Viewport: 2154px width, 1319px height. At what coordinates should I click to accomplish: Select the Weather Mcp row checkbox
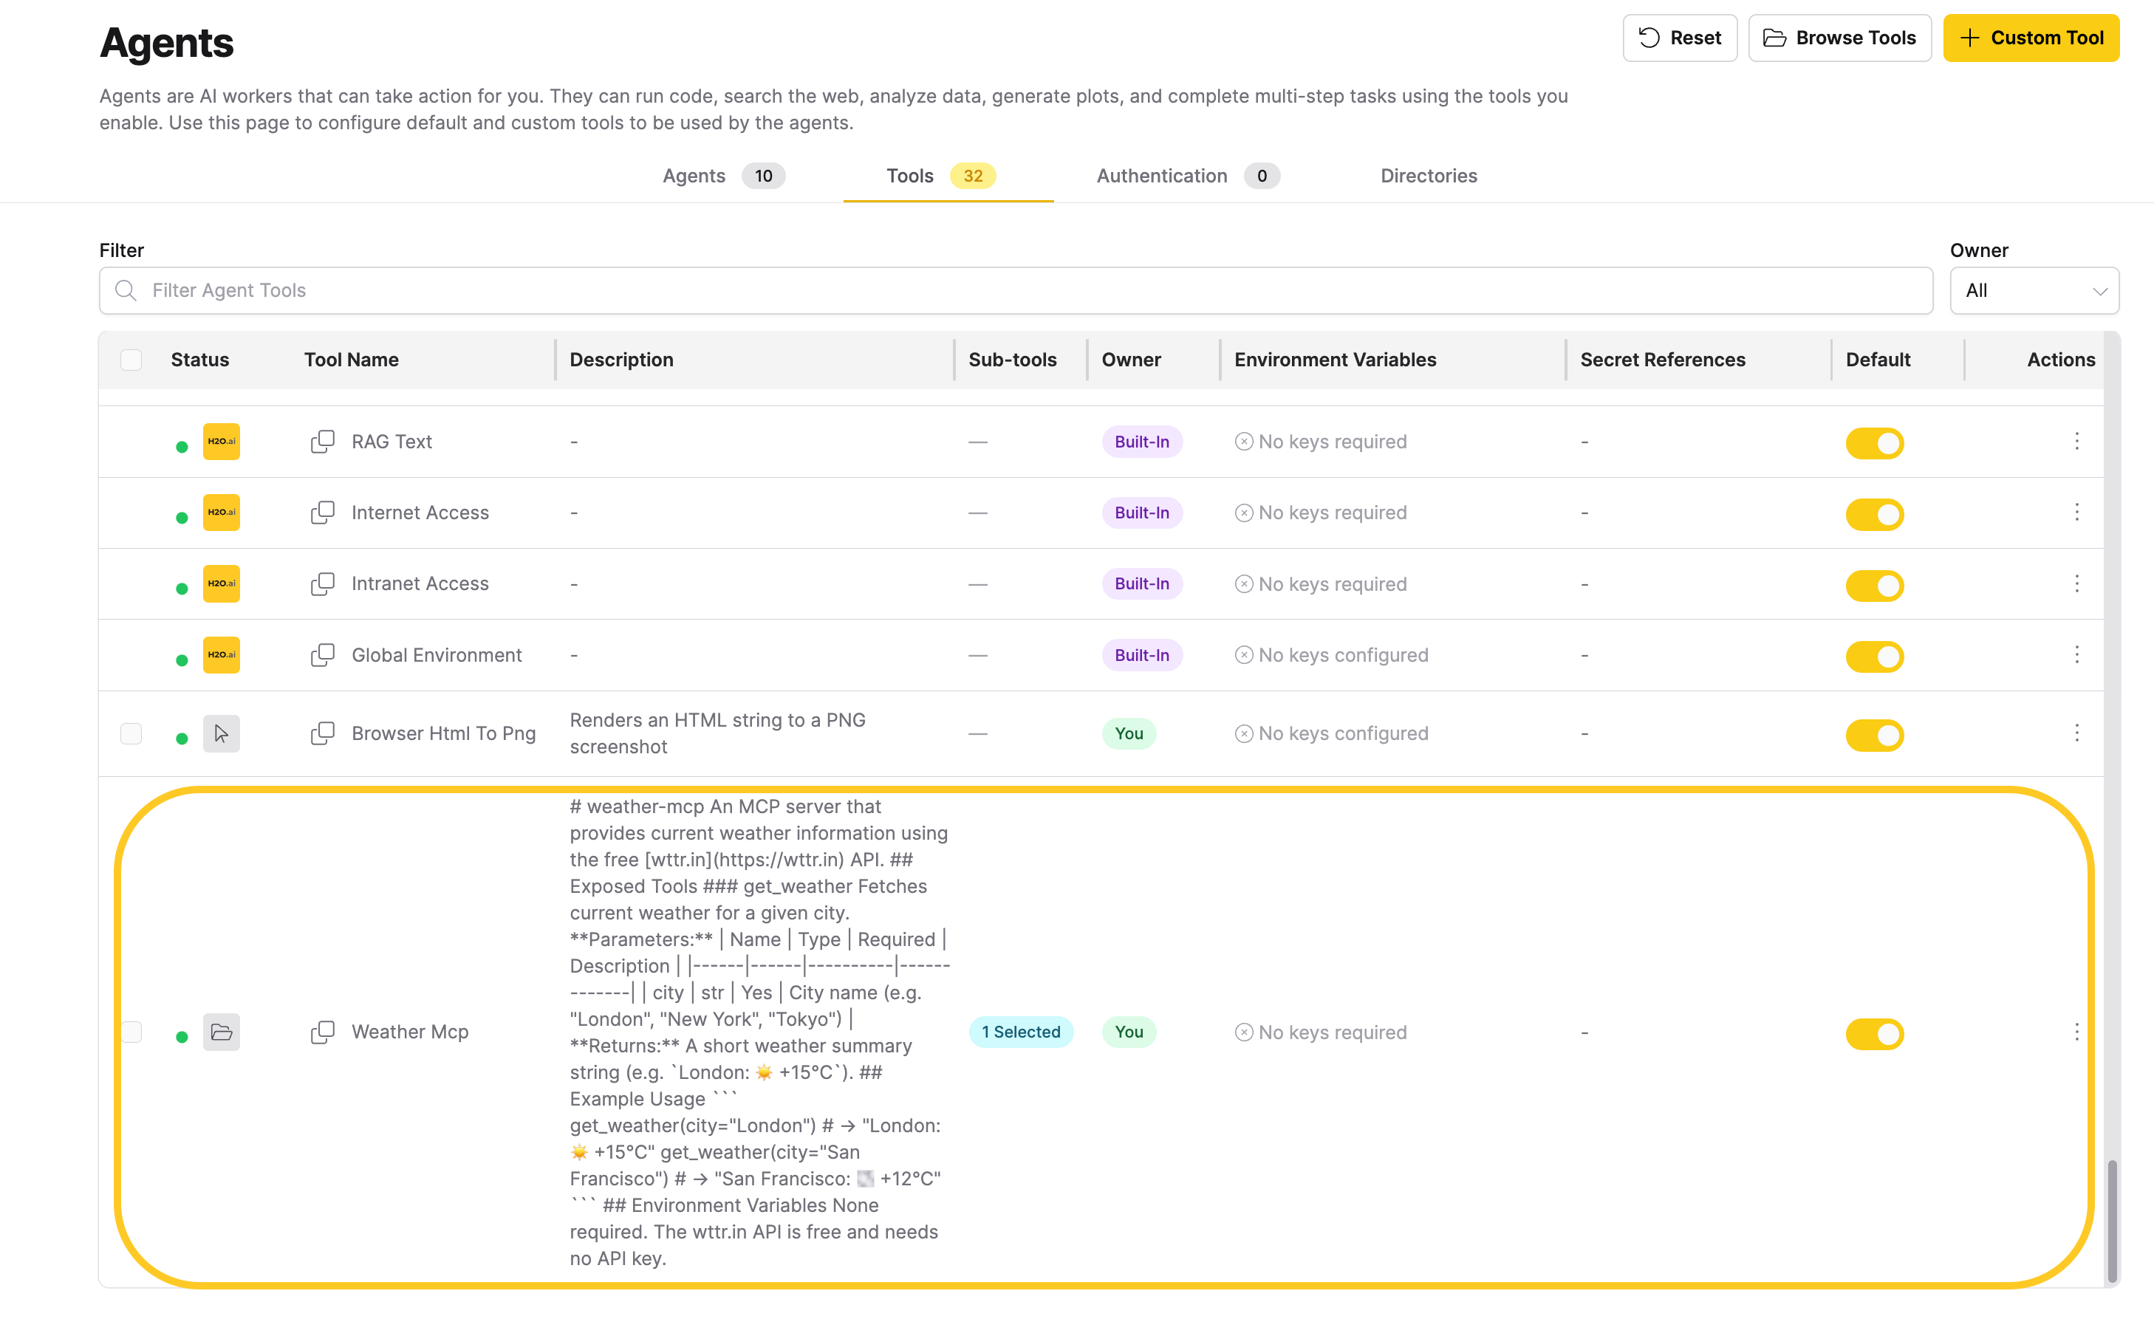point(131,1032)
